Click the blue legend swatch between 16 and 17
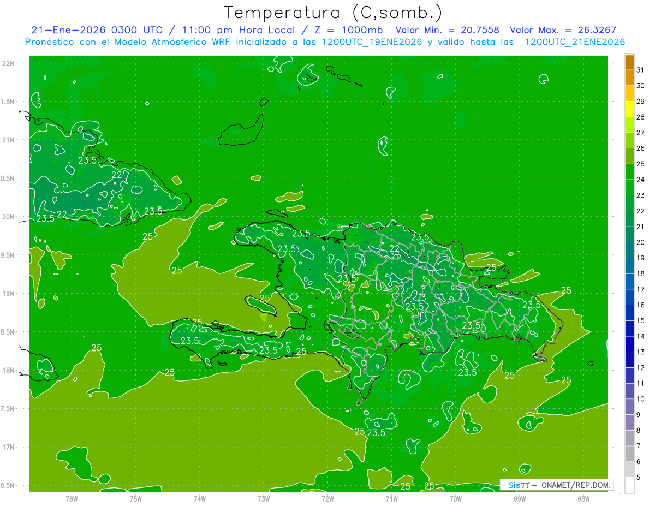Screen dimensions: 655x506 (629, 297)
